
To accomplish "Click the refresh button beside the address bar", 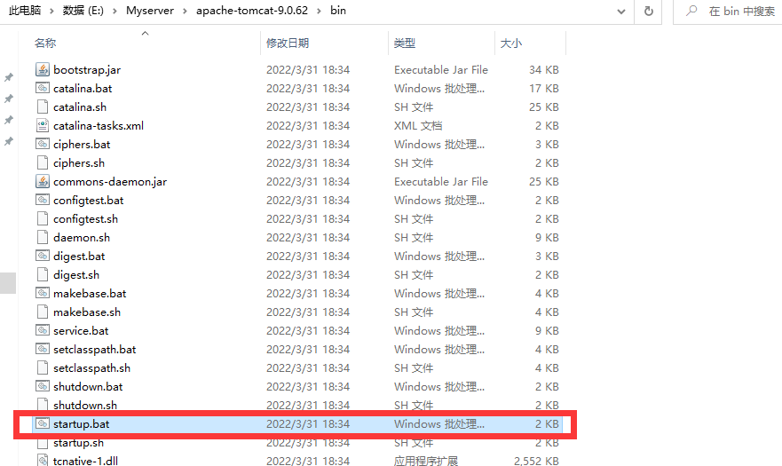I will (648, 11).
